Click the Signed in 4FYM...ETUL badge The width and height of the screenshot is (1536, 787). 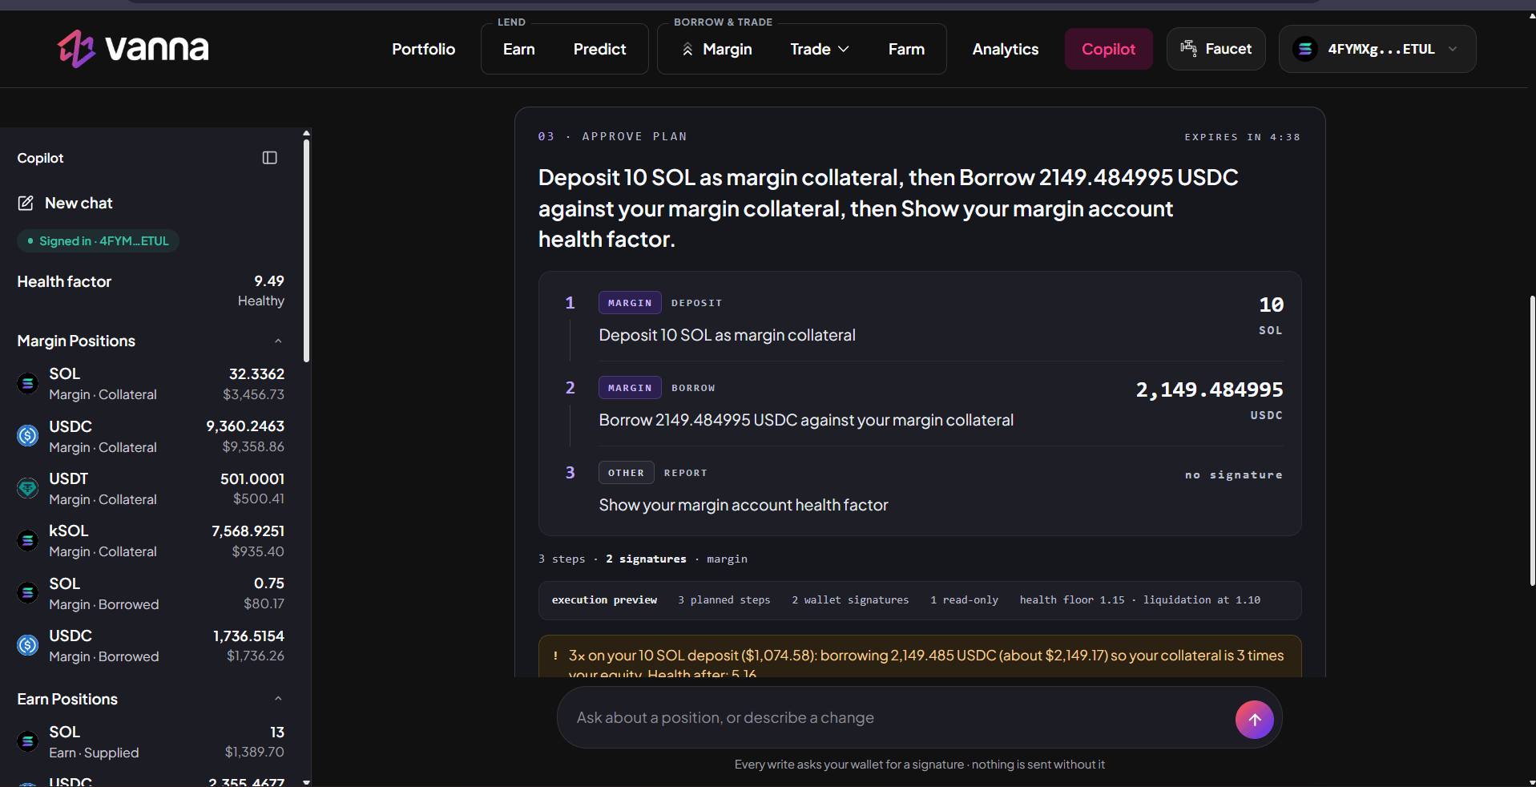(x=98, y=241)
